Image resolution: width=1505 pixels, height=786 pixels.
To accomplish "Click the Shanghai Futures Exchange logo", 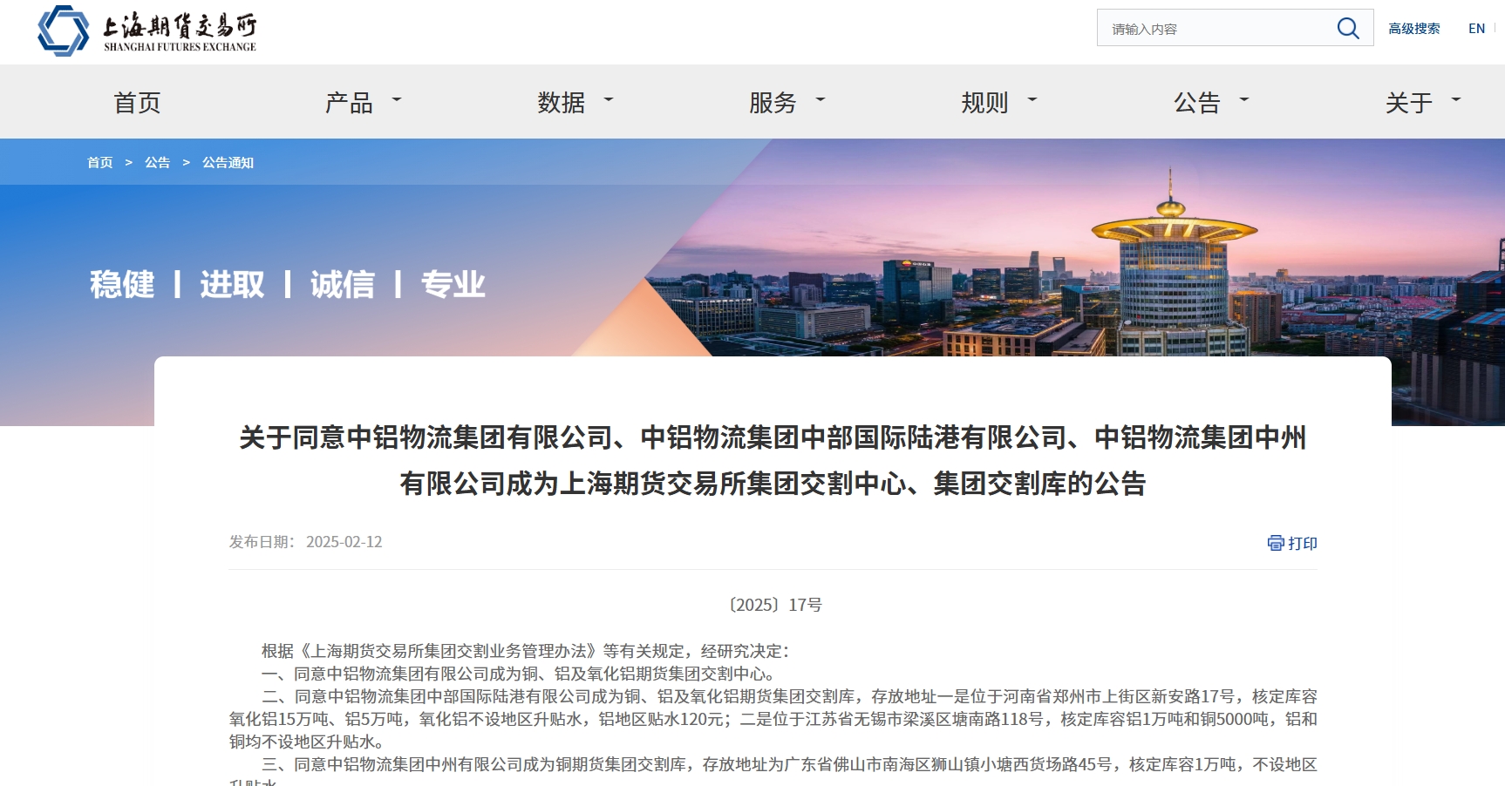I will pyautogui.click(x=147, y=30).
